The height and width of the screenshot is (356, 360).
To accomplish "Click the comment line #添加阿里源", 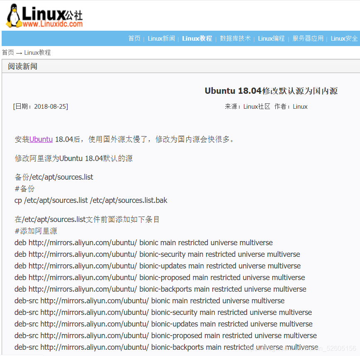I will (x=36, y=231).
